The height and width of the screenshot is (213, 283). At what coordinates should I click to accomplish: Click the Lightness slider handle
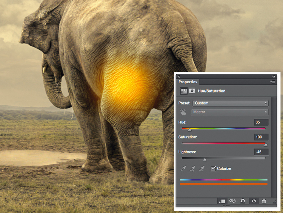click(205, 159)
